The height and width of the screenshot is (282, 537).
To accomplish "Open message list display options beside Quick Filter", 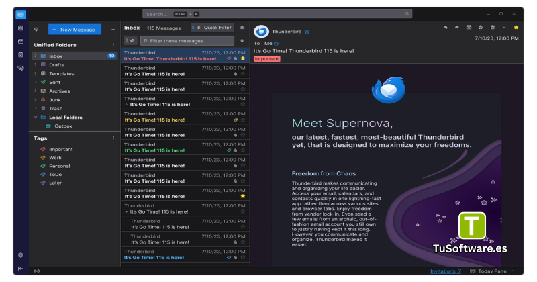I will pyautogui.click(x=242, y=28).
